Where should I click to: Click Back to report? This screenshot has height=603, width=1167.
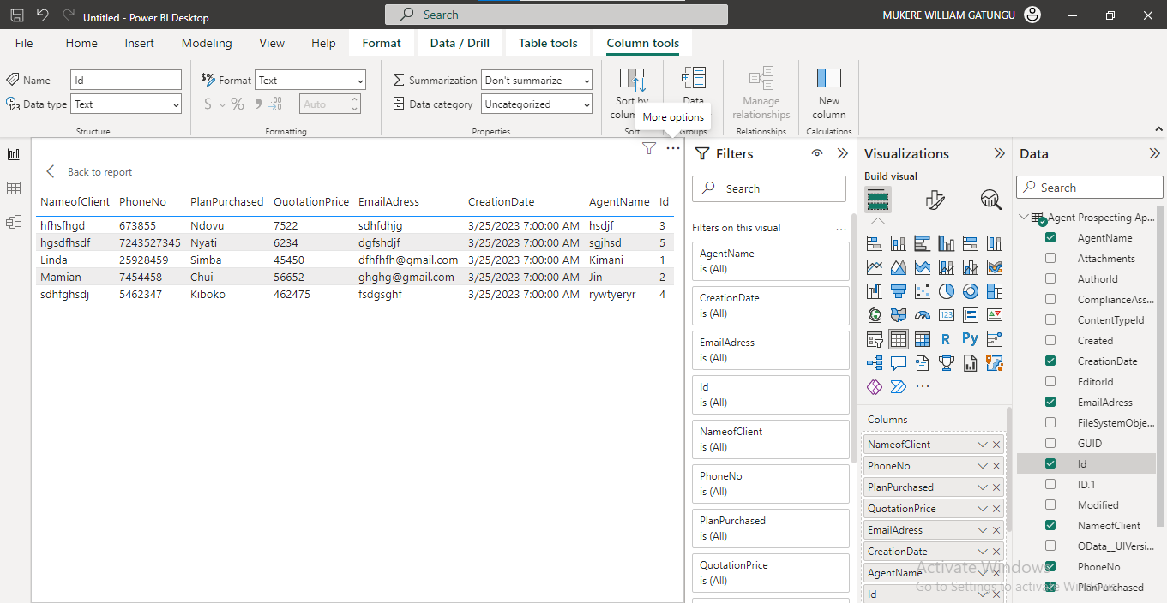click(89, 172)
